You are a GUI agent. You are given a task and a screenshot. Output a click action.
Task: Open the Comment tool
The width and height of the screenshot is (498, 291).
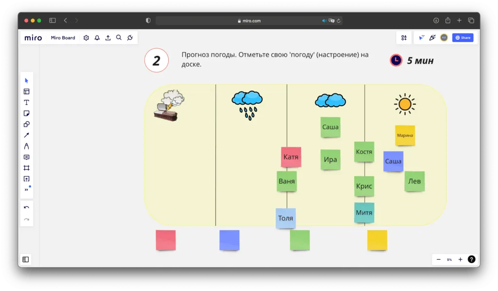click(x=27, y=157)
